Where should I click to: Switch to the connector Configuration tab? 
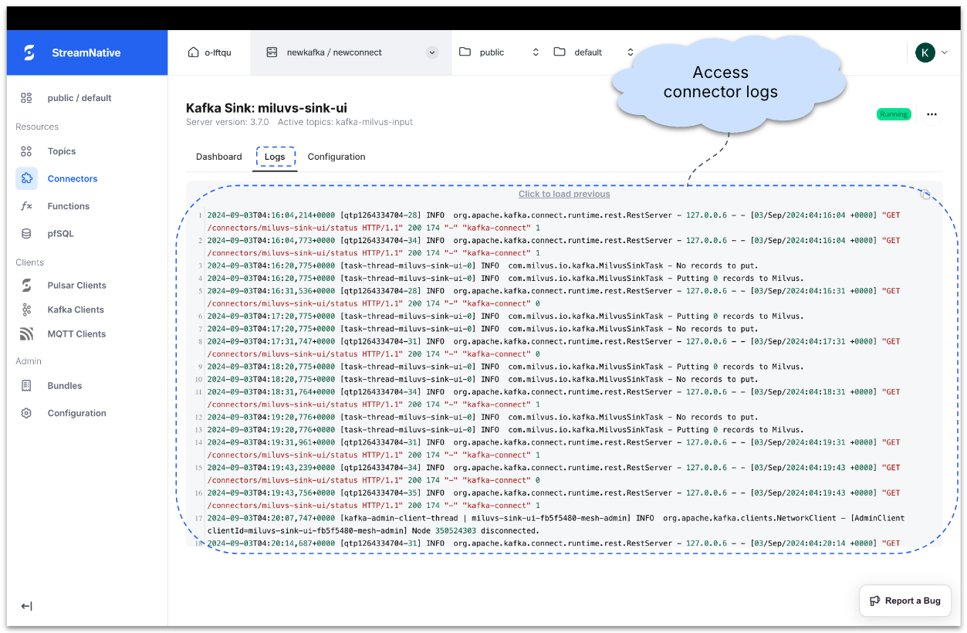[336, 157]
